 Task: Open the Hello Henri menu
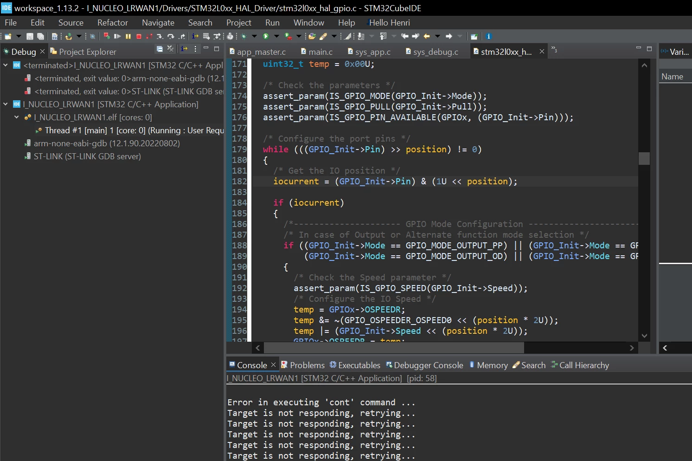pyautogui.click(x=389, y=22)
